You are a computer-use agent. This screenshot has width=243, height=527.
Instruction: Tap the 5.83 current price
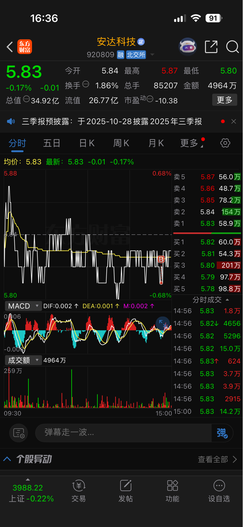coord(24,72)
